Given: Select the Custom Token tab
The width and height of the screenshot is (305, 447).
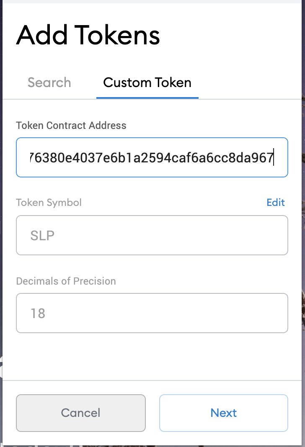Looking at the screenshot, I should click(x=147, y=83).
